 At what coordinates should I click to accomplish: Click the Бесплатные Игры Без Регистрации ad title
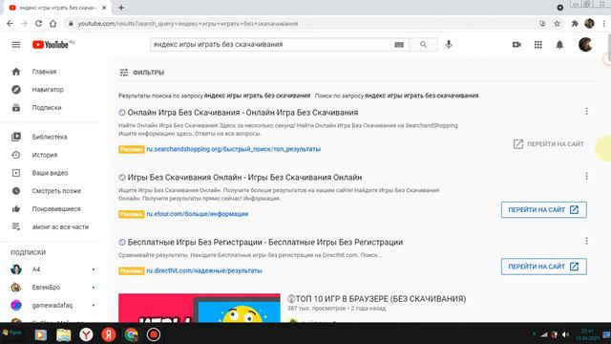click(x=265, y=242)
